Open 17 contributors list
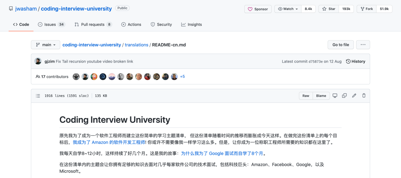The height and width of the screenshot is (178, 401). point(52,77)
